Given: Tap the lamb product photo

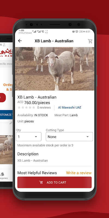Looking at the screenshot, I should [55, 69].
